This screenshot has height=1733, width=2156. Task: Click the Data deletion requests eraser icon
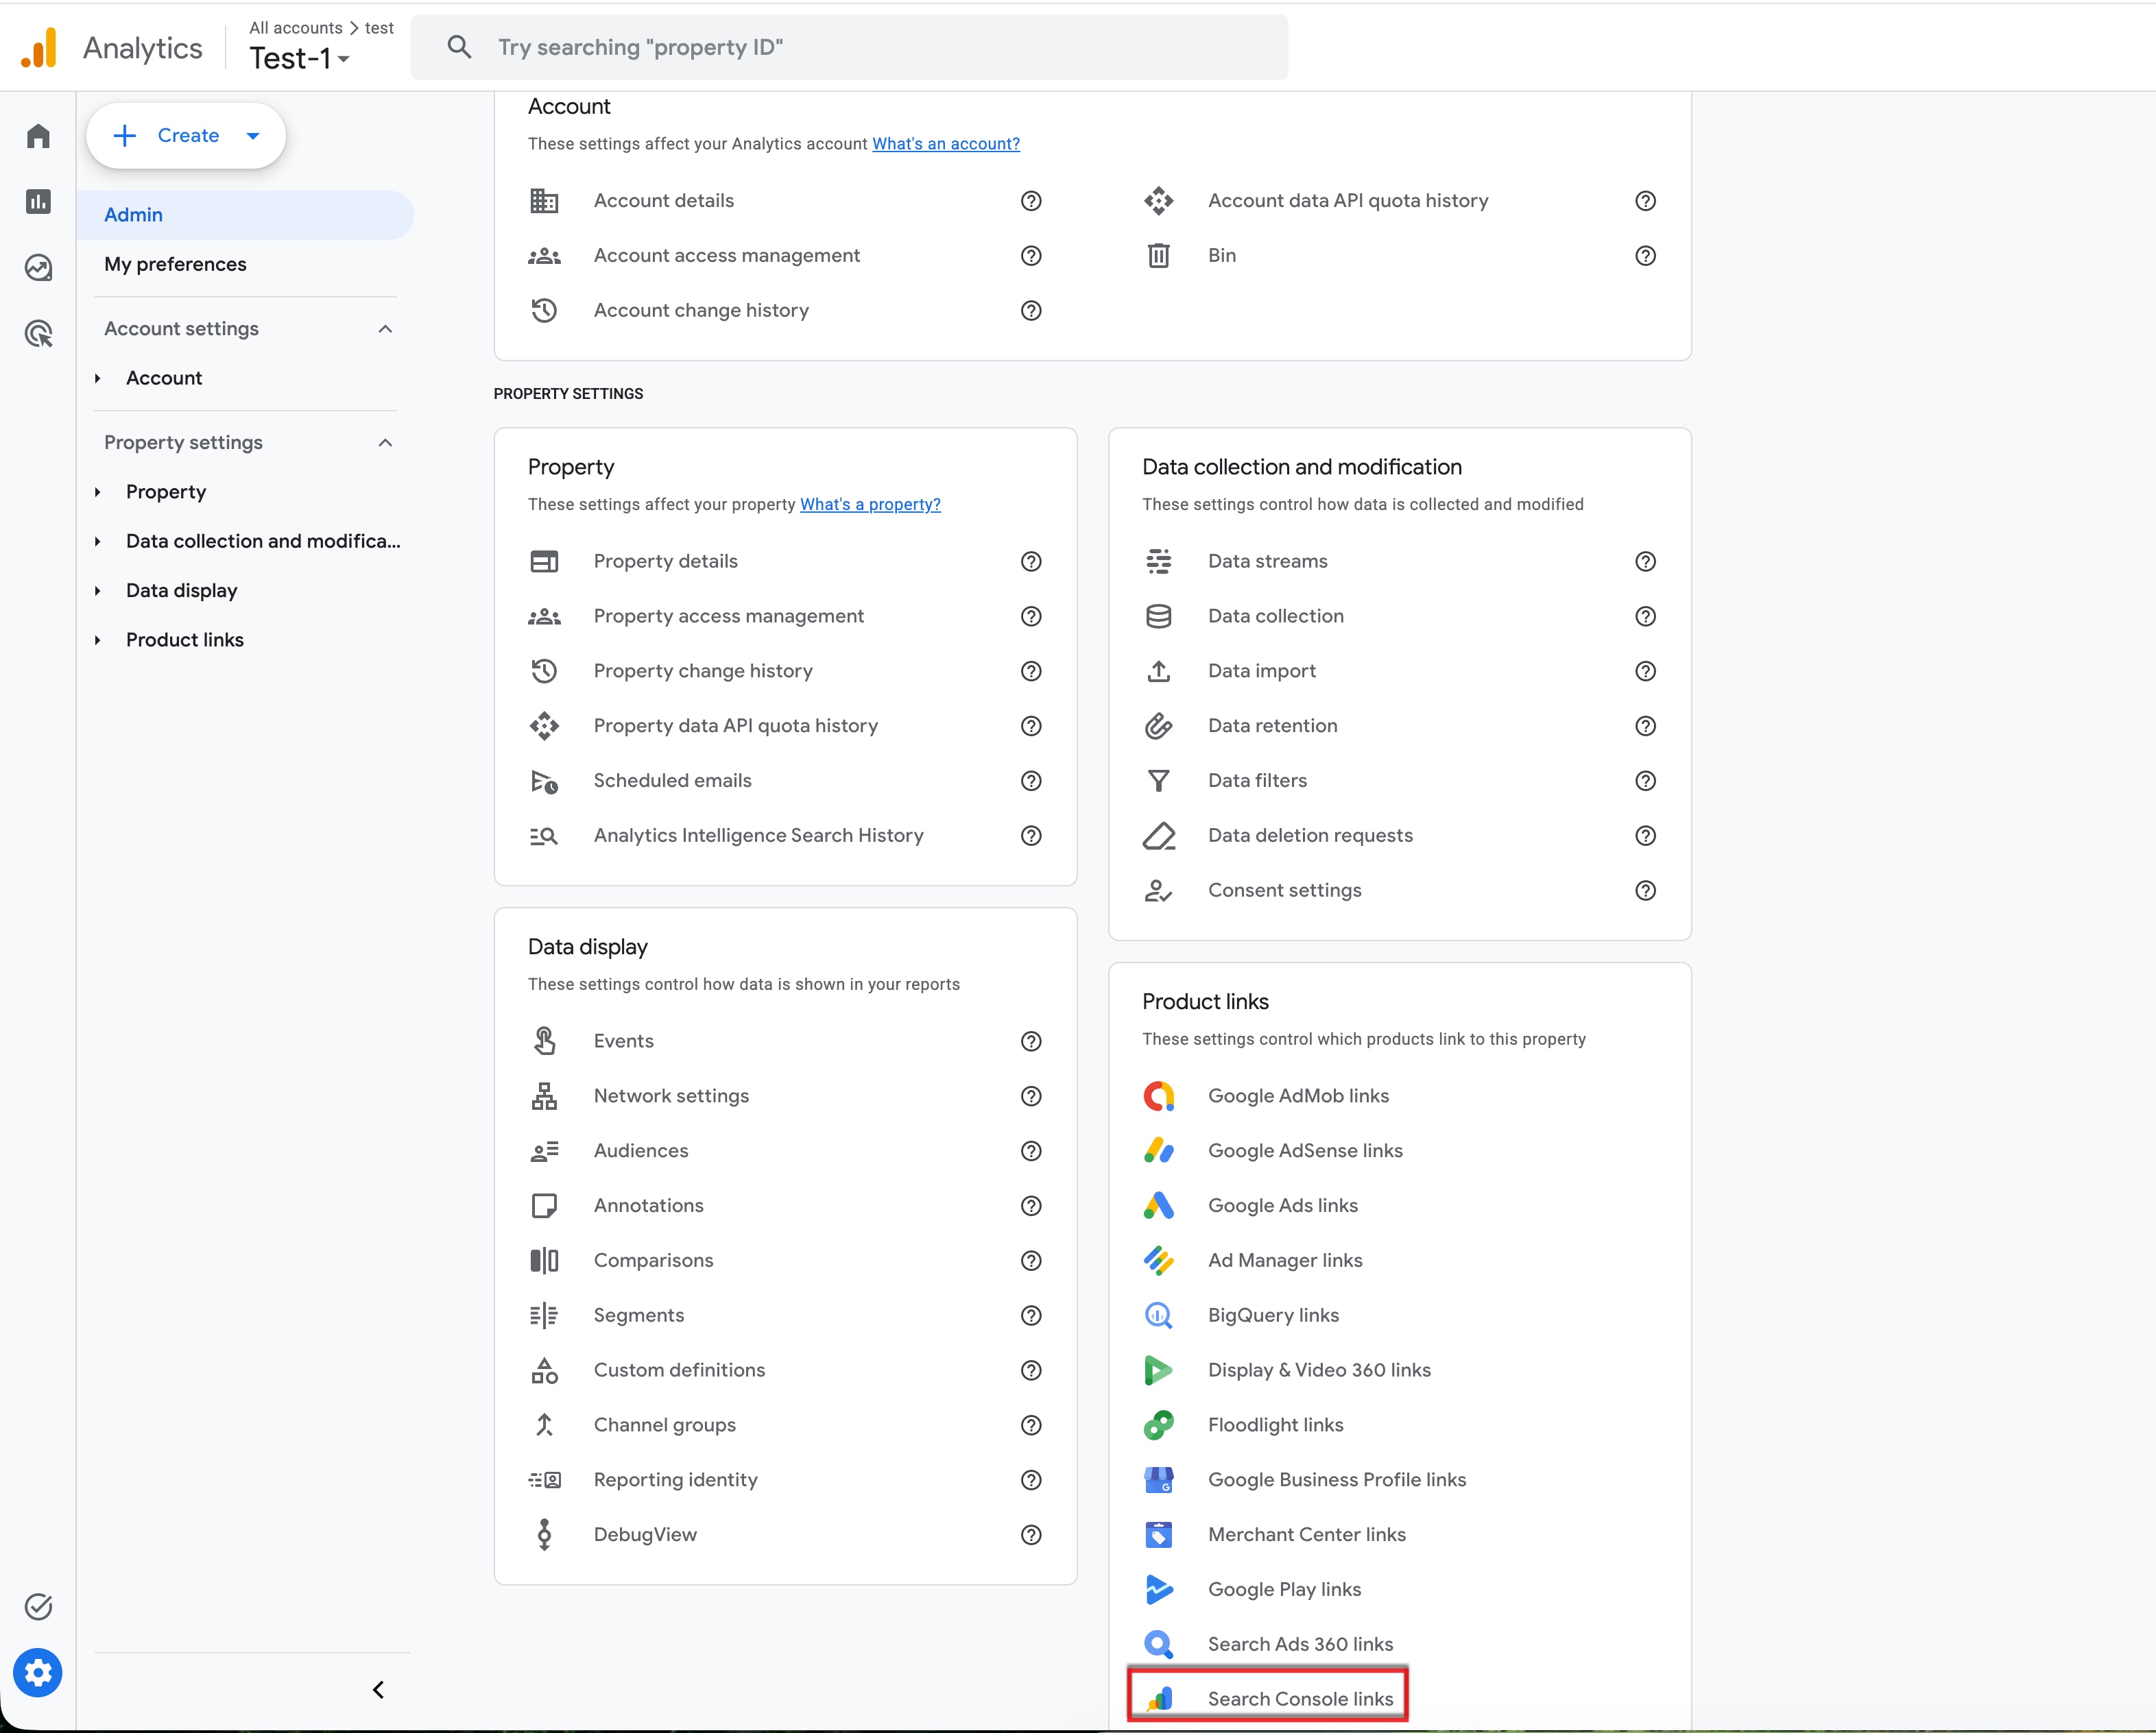pyautogui.click(x=1158, y=836)
